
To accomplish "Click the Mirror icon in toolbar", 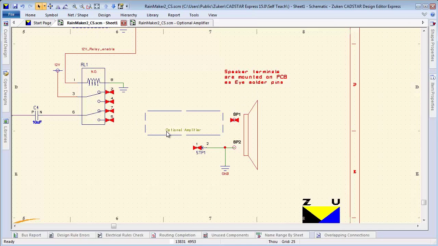I will [x=58, y=6].
